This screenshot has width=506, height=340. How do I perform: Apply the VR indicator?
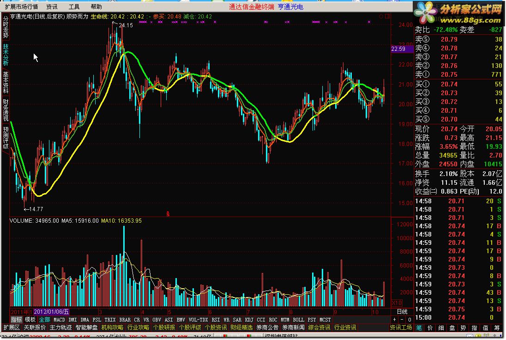click(x=146, y=320)
